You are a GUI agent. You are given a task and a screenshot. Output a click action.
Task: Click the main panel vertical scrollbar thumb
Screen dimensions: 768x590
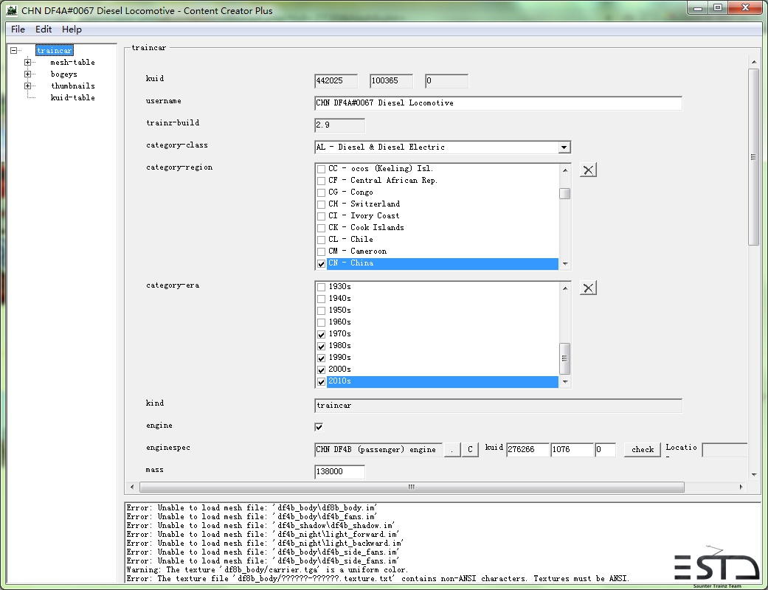point(753,156)
